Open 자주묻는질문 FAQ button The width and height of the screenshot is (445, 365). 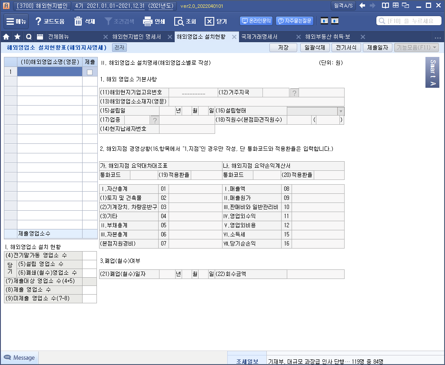[295, 21]
